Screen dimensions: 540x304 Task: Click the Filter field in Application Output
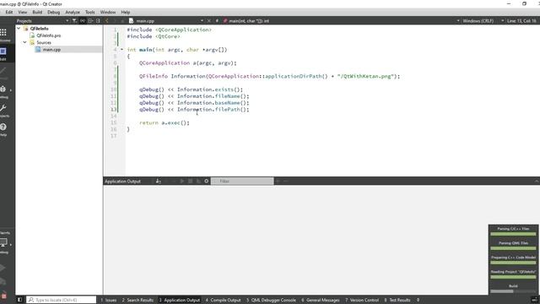coord(242,181)
